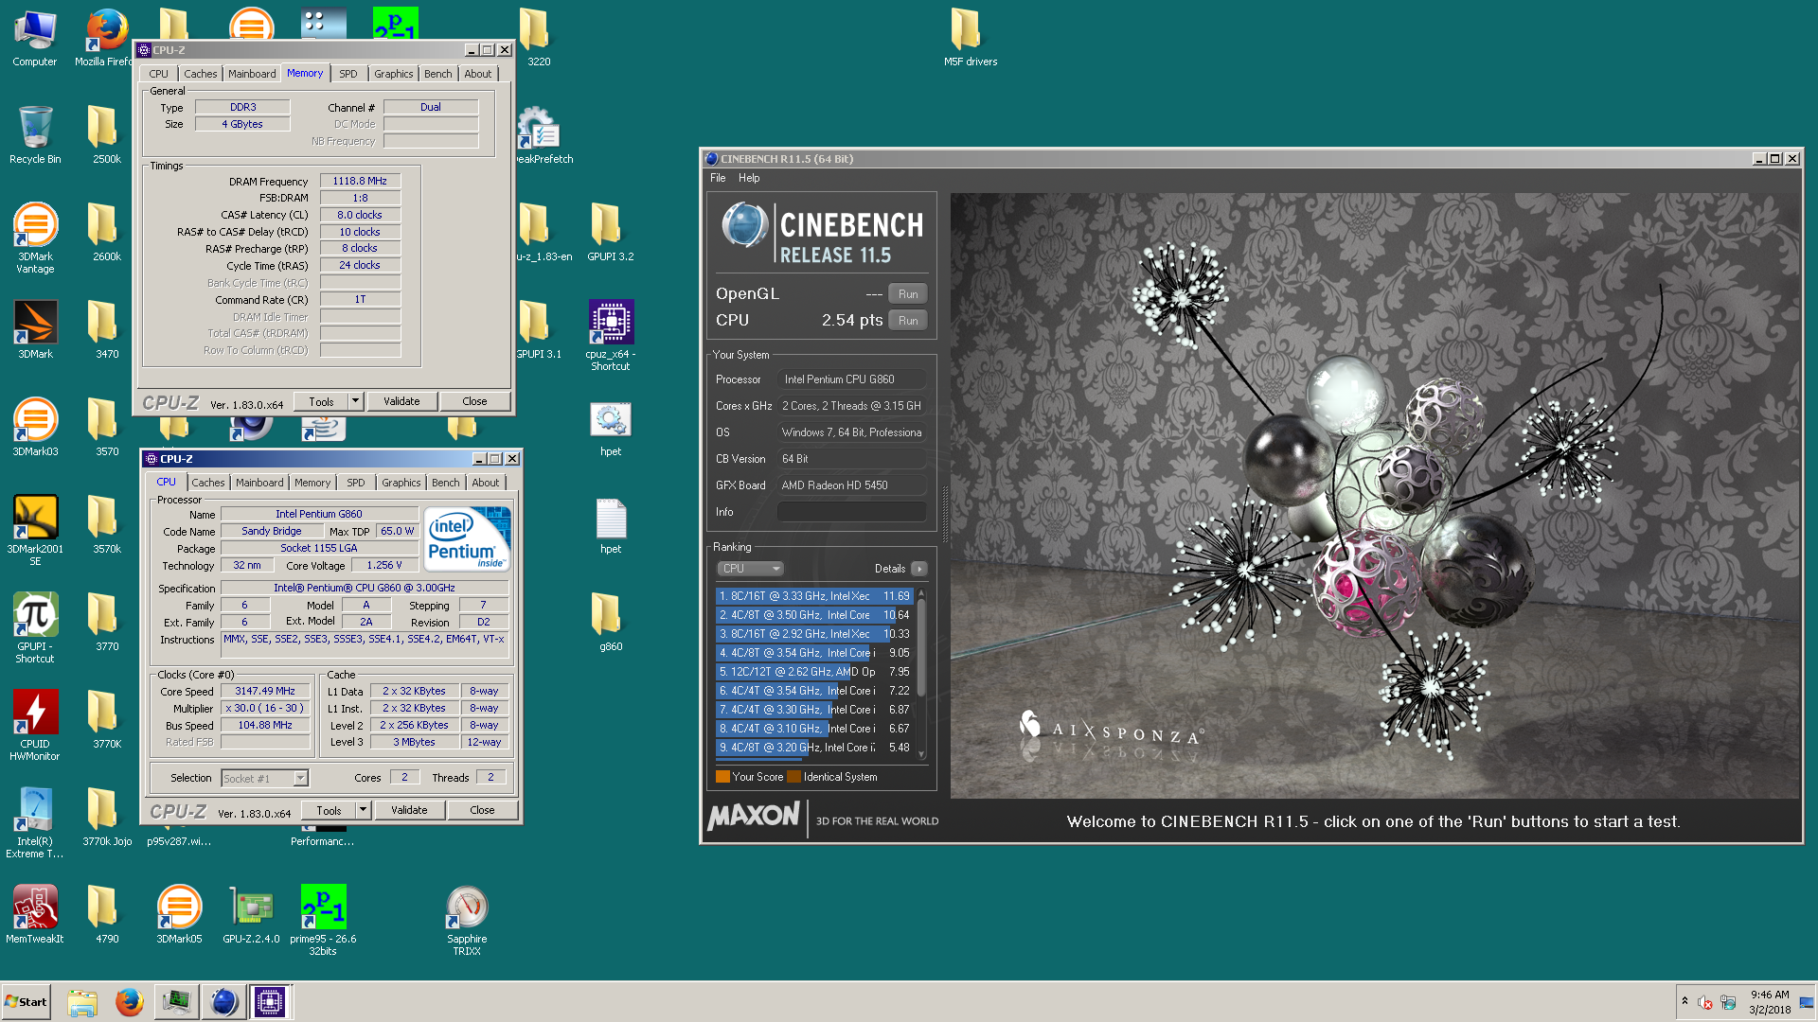Open the GPUPI Shortcut with pi icon
1818x1022 pixels.
point(35,627)
